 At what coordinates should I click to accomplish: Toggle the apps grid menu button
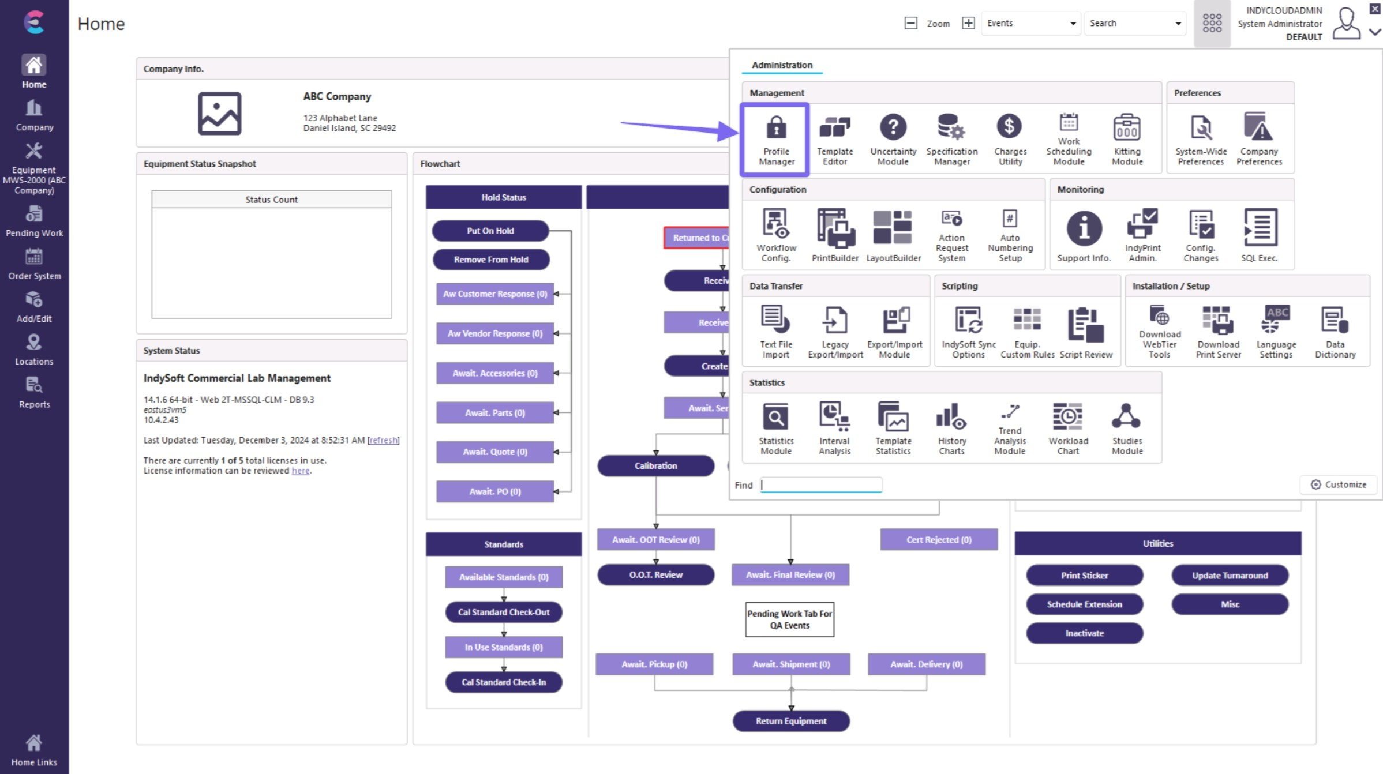1212,24
